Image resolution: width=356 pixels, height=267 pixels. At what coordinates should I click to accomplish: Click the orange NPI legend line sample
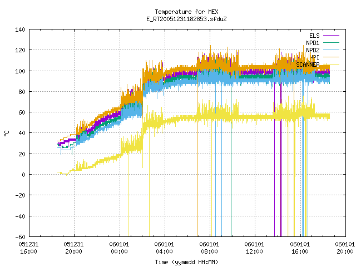[x=331, y=57]
